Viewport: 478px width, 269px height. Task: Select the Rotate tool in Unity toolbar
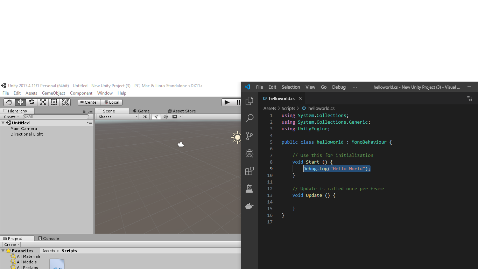(x=31, y=102)
